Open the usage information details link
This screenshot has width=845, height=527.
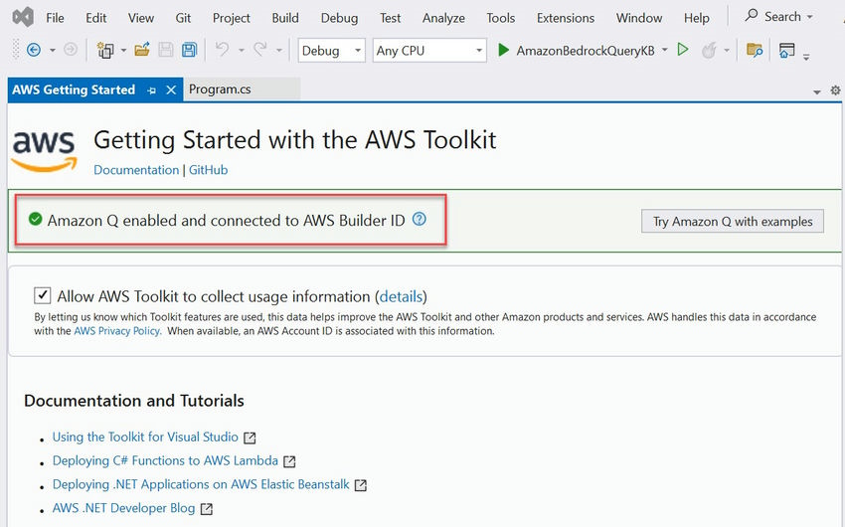coord(401,296)
